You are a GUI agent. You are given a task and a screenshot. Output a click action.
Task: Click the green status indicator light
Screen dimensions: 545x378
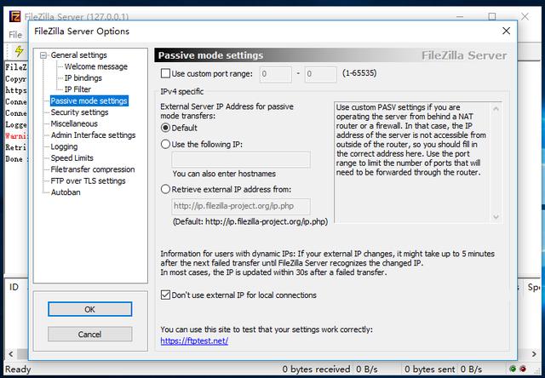pyautogui.click(x=513, y=369)
